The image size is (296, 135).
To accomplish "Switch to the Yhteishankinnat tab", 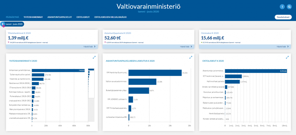I will coord(33,17).
